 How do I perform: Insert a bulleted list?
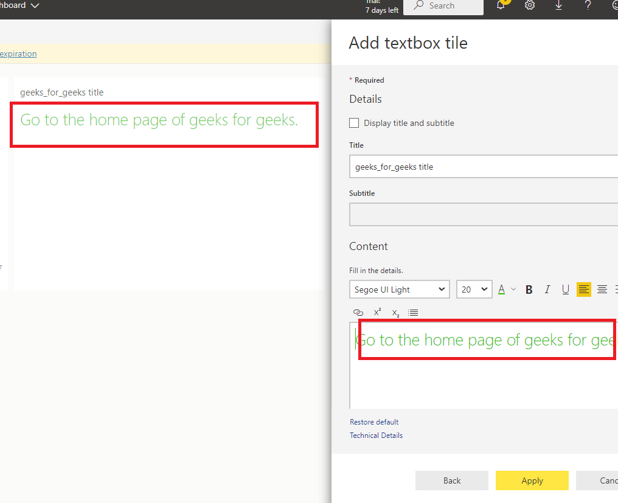[x=413, y=313]
